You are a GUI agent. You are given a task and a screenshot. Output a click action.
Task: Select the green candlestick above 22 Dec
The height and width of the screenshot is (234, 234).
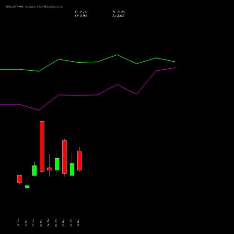[35, 170]
